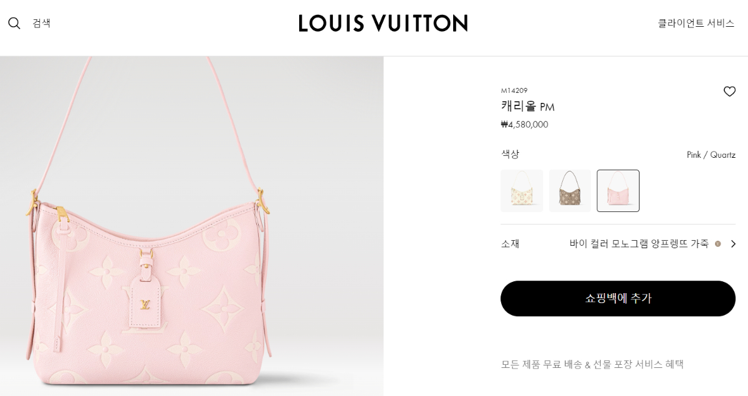Click the Pink / Quartz color label
Image resolution: width=748 pixels, height=396 pixels.
coord(711,155)
